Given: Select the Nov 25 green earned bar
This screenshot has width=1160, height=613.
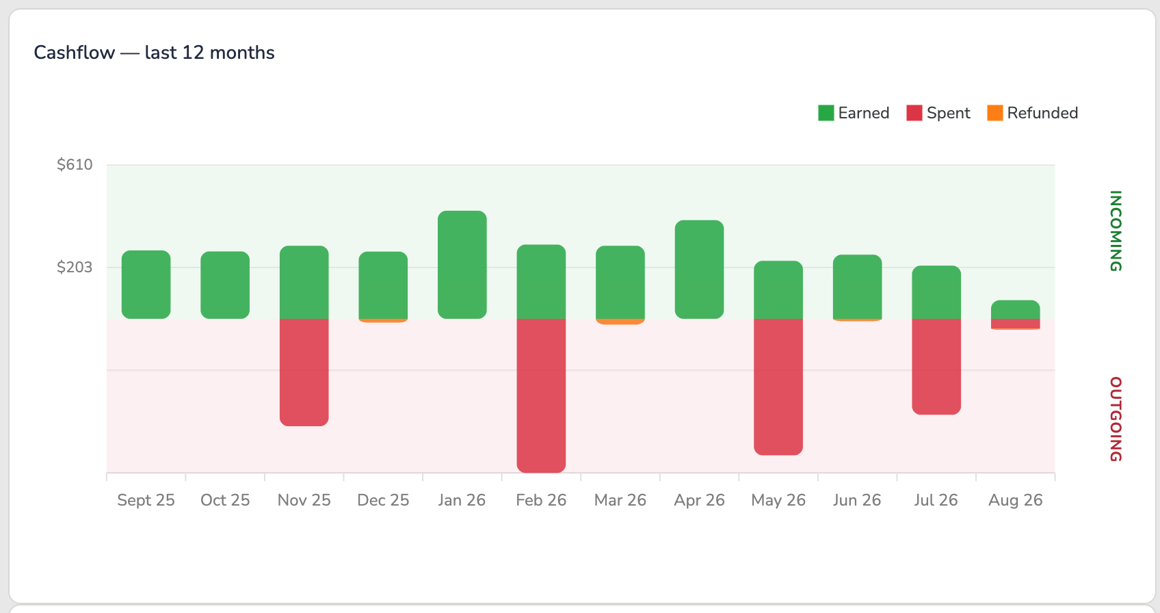Looking at the screenshot, I should 304,282.
